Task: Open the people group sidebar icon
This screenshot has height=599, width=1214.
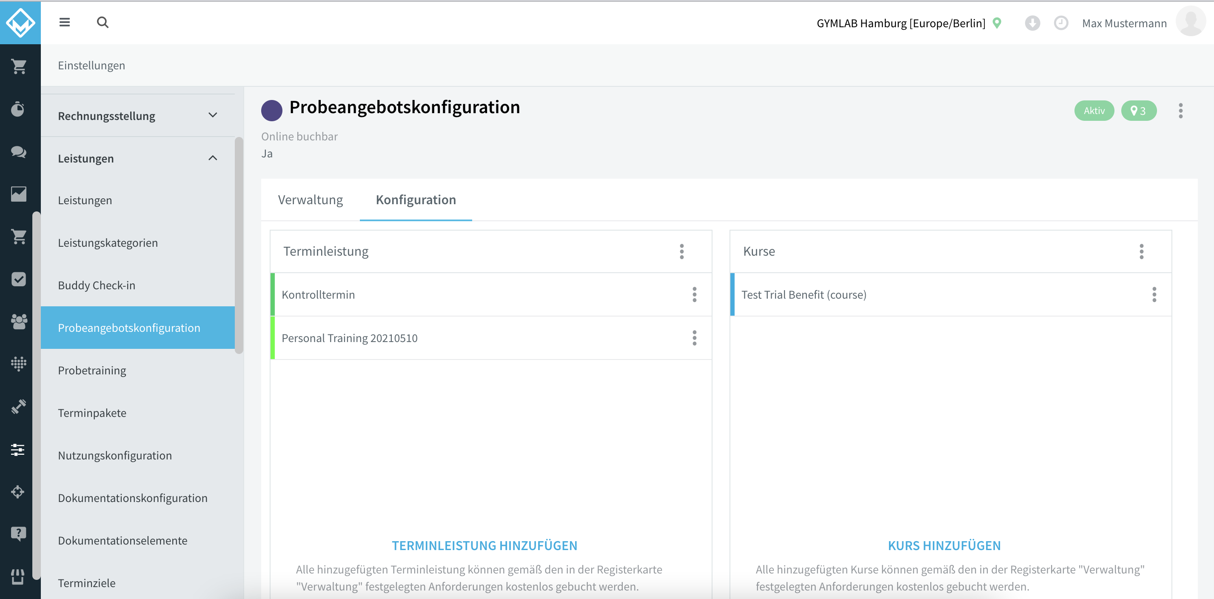Action: [x=18, y=322]
